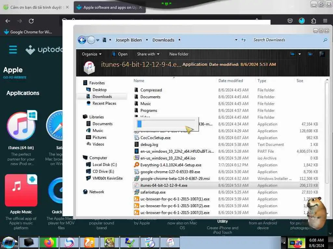Click browser back arrow
The height and width of the screenshot is (249, 333).
(x=8, y=21)
